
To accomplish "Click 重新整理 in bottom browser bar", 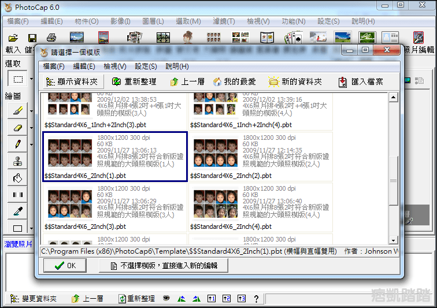I will point(136,299).
